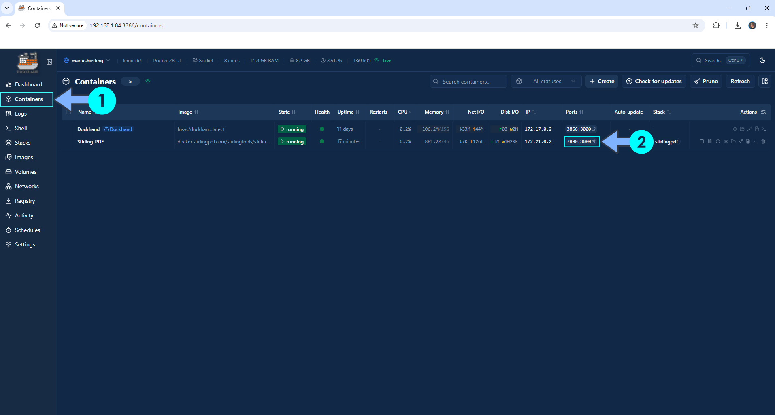Sort containers by CPU column
Viewport: 775px width, 415px height.
coord(404,112)
